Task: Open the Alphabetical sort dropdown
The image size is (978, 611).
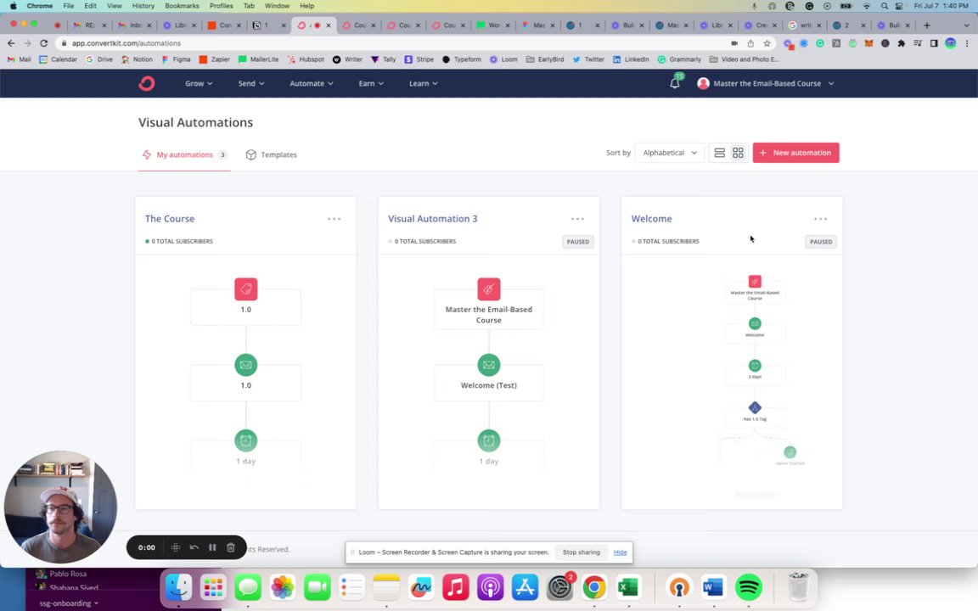Action: [x=669, y=153]
